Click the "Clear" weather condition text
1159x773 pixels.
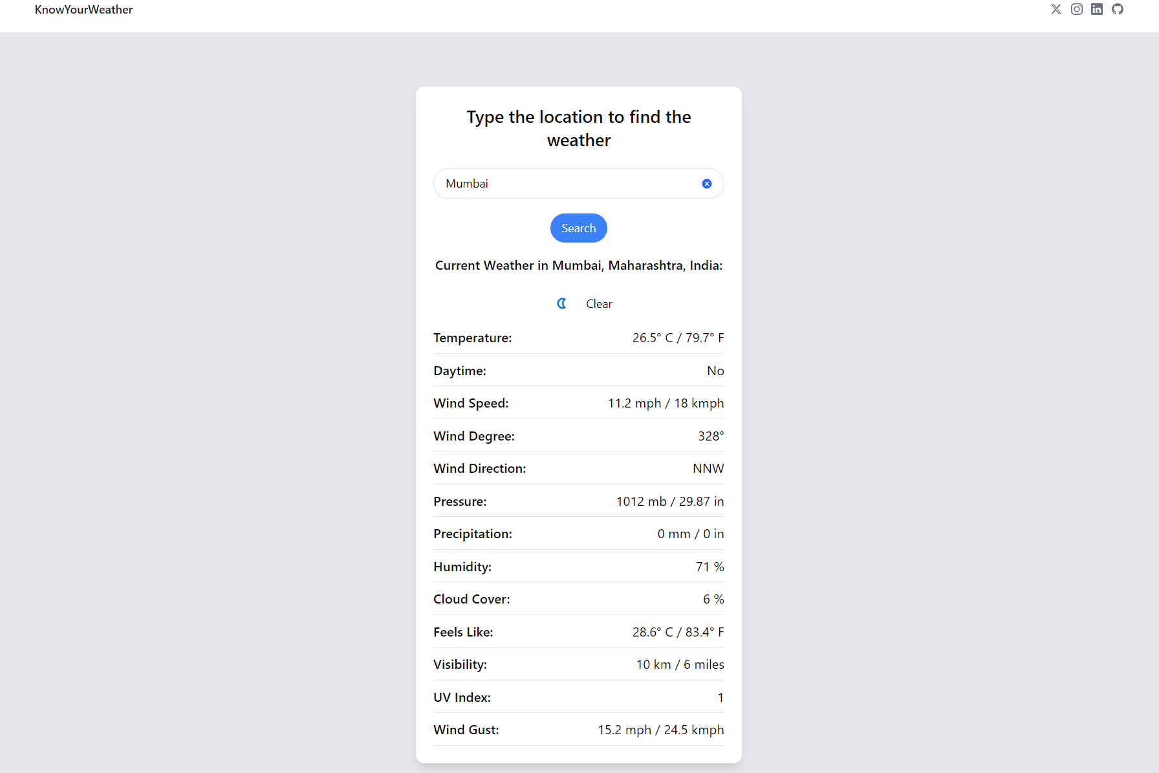599,304
